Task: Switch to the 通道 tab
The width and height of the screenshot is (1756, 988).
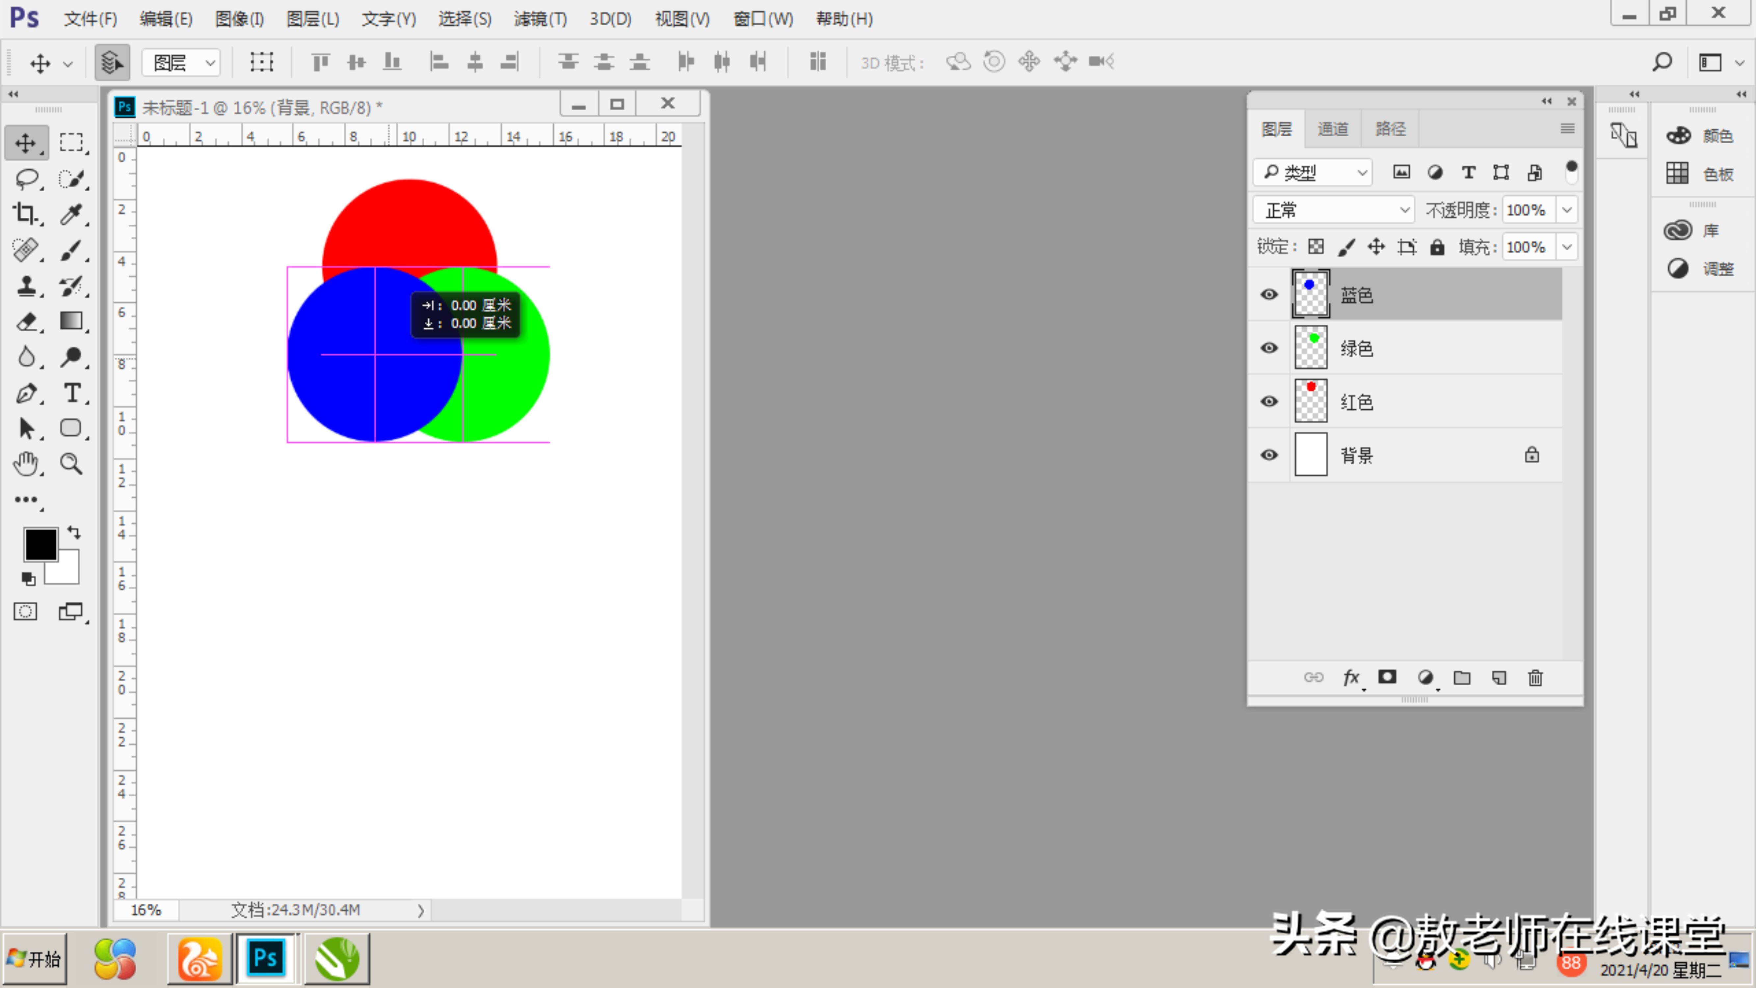Action: (1332, 129)
